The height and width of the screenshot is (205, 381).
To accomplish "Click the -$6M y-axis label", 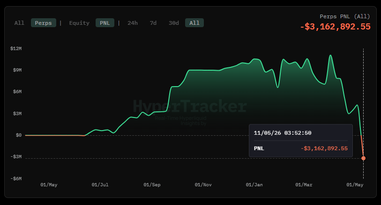I will tap(16, 179).
